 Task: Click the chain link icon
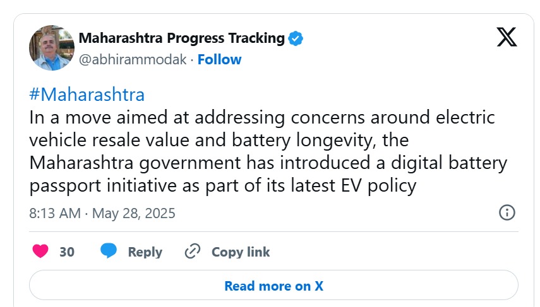(192, 252)
